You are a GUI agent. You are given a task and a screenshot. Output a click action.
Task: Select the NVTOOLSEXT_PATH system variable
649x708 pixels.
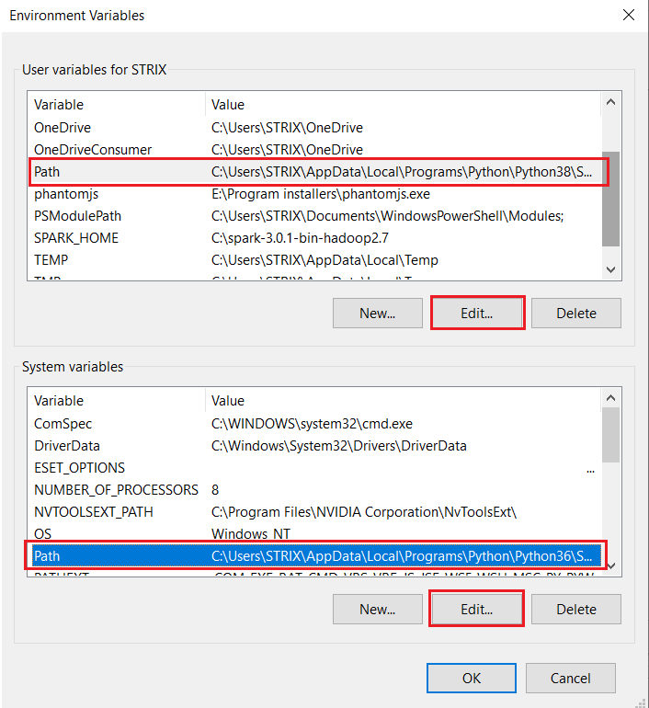coord(93,512)
